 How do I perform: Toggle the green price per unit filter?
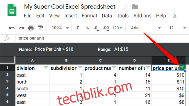tap(182, 68)
